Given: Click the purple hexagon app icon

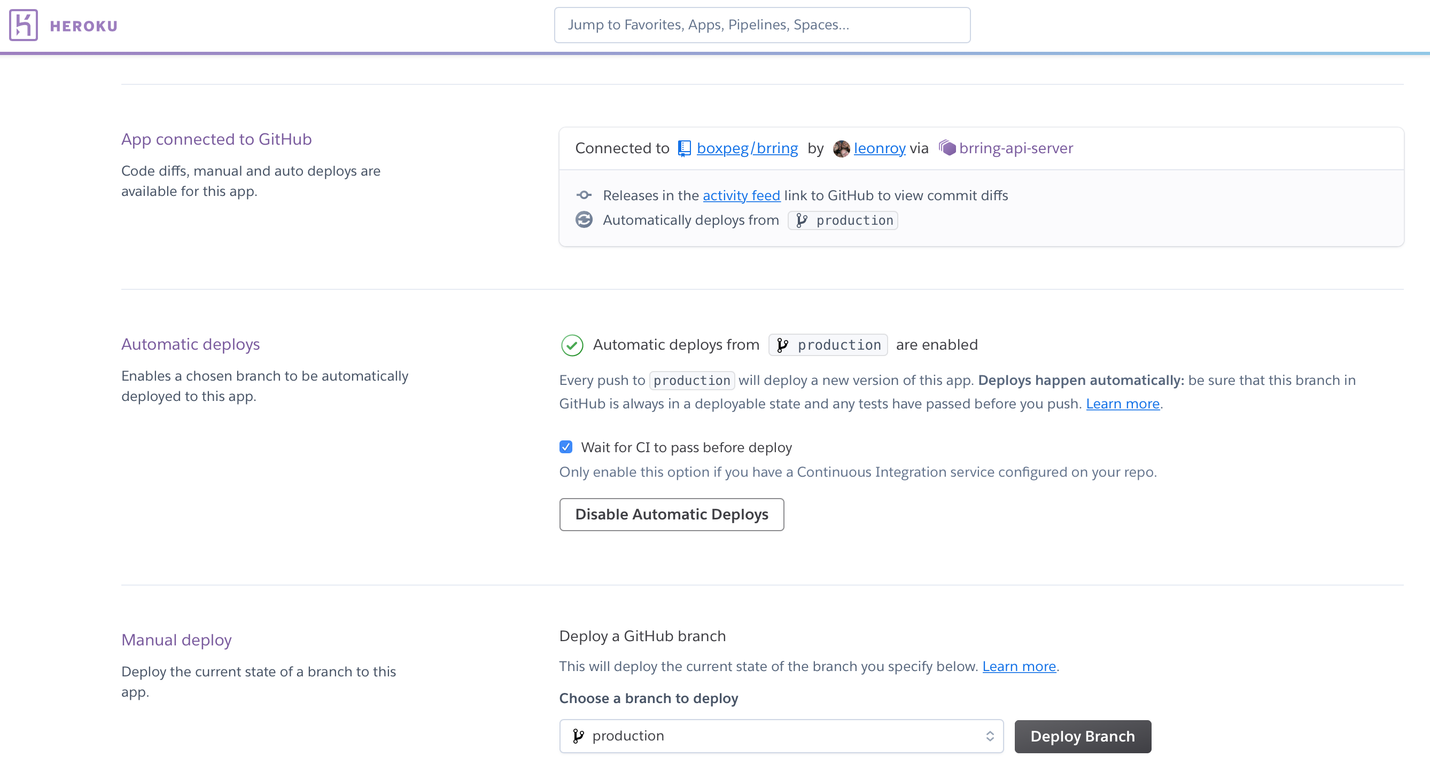Looking at the screenshot, I should [946, 147].
